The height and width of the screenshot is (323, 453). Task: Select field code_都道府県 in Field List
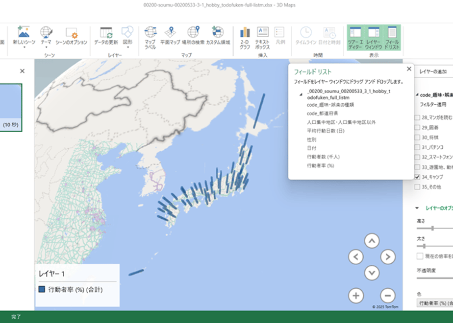coord(322,114)
